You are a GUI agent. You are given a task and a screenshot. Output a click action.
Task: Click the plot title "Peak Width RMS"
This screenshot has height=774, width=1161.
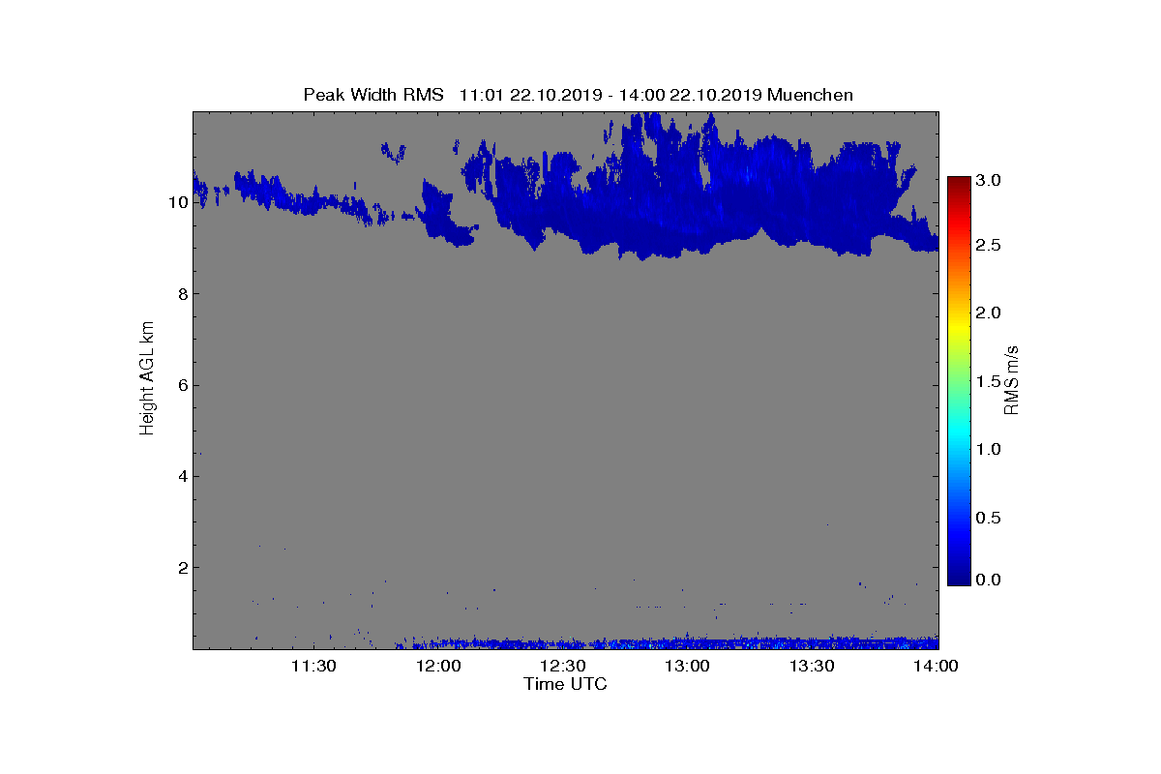pos(373,95)
